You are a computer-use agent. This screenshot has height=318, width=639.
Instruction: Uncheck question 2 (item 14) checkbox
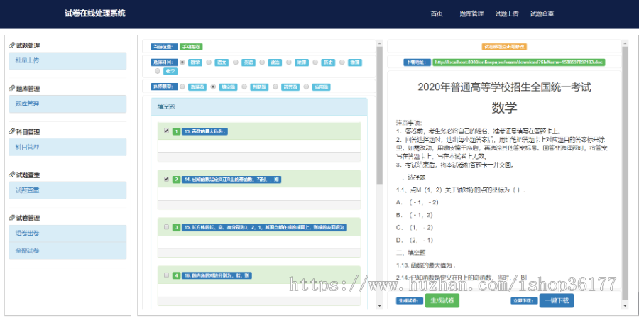pyautogui.click(x=166, y=179)
